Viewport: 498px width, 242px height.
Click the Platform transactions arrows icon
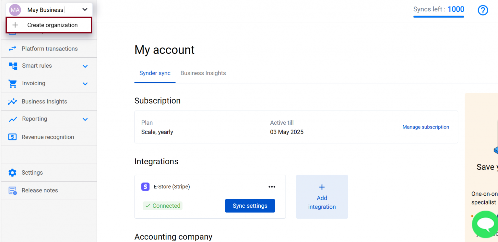12,49
